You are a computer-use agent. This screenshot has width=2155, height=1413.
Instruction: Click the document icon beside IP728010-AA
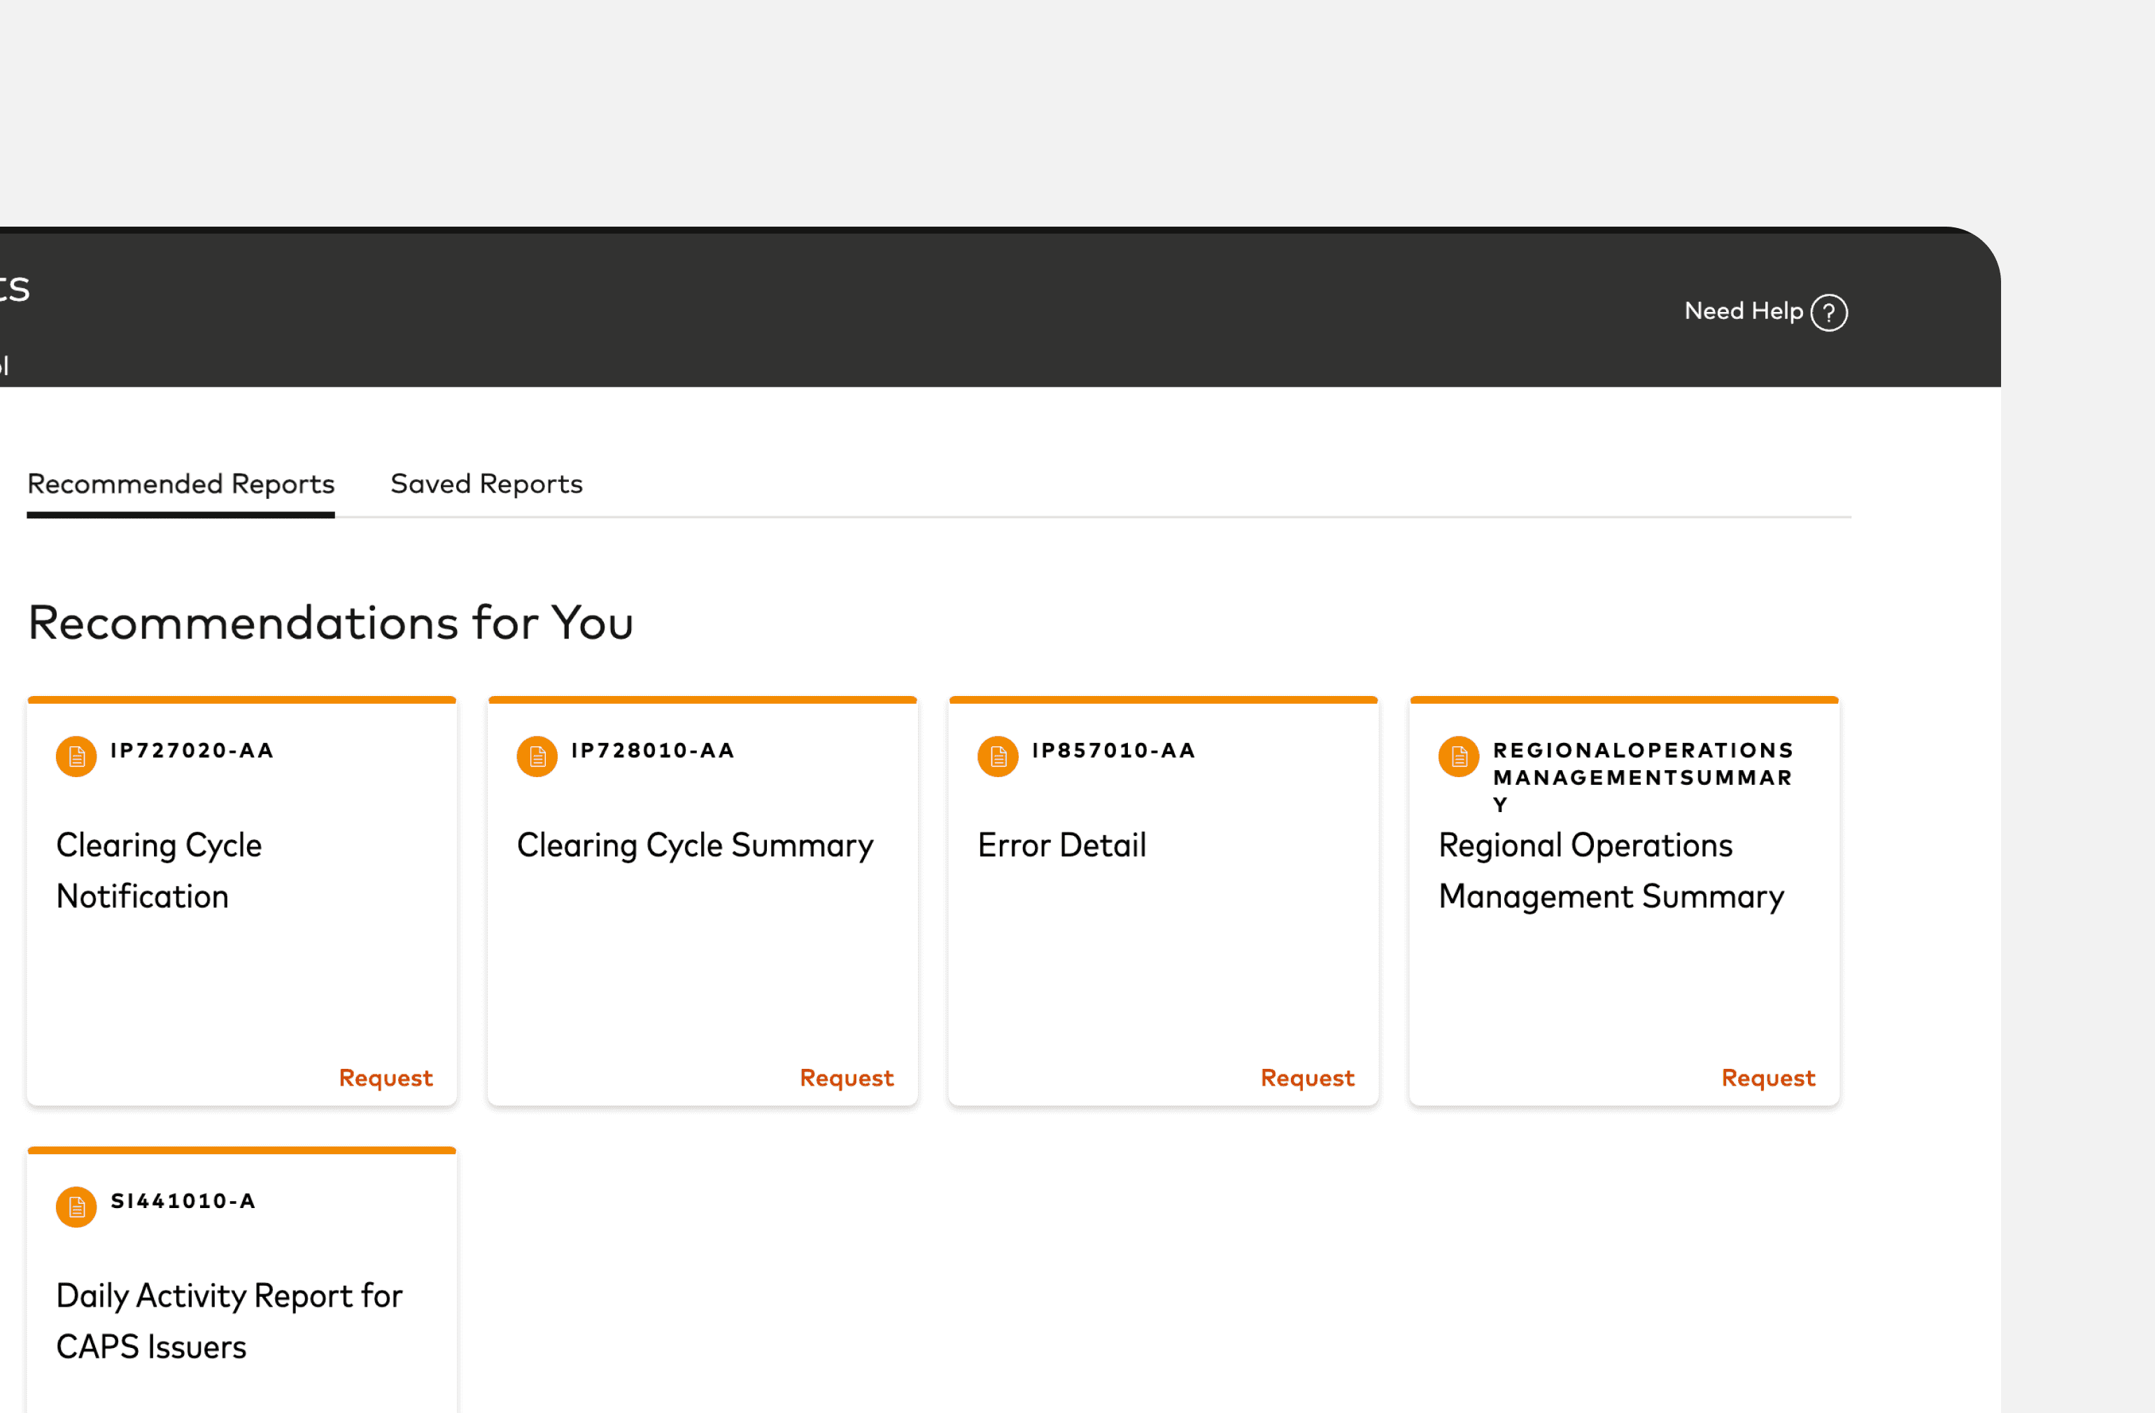click(537, 756)
